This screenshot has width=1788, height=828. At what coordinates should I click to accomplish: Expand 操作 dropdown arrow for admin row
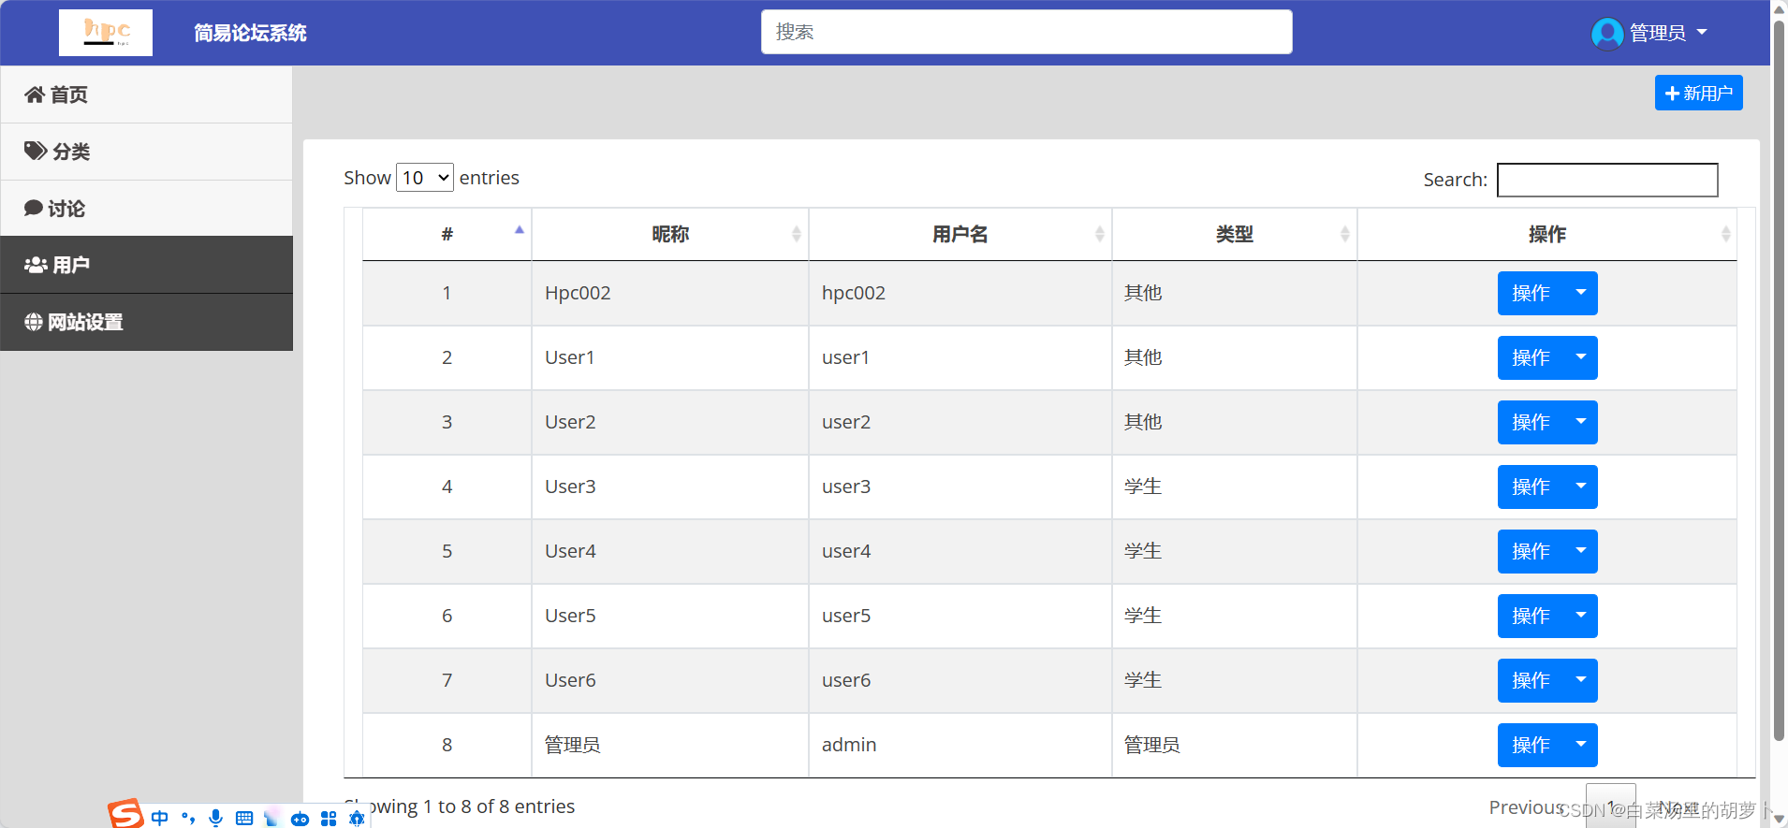1581,746
